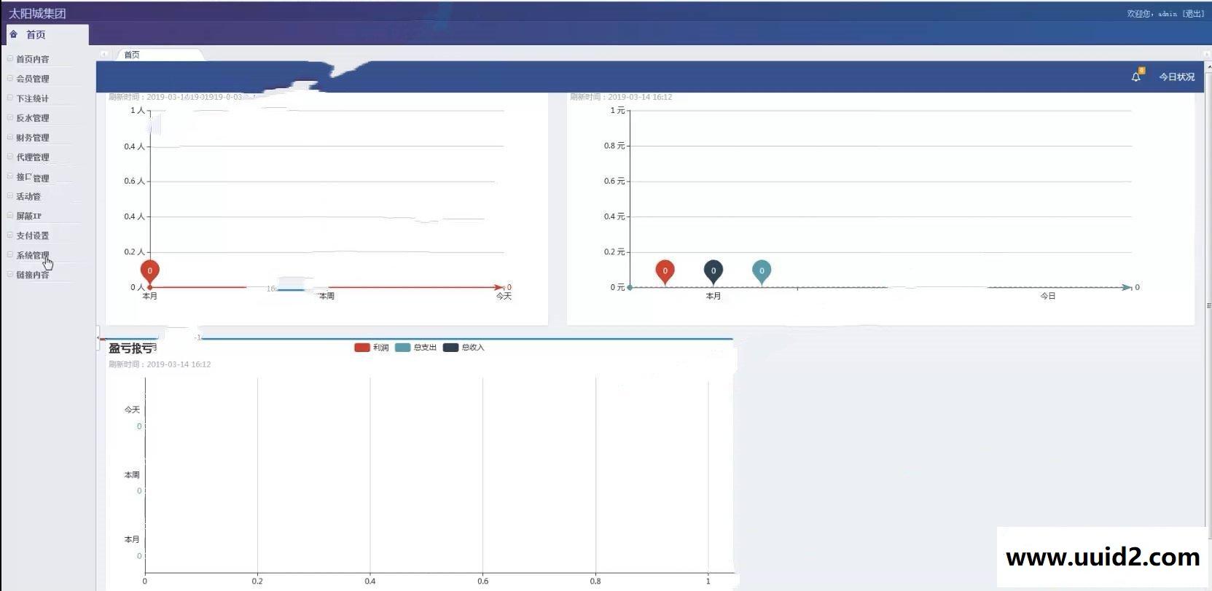Expand the 财务管理 sidebar menu
Image resolution: width=1212 pixels, height=591 pixels.
33,138
